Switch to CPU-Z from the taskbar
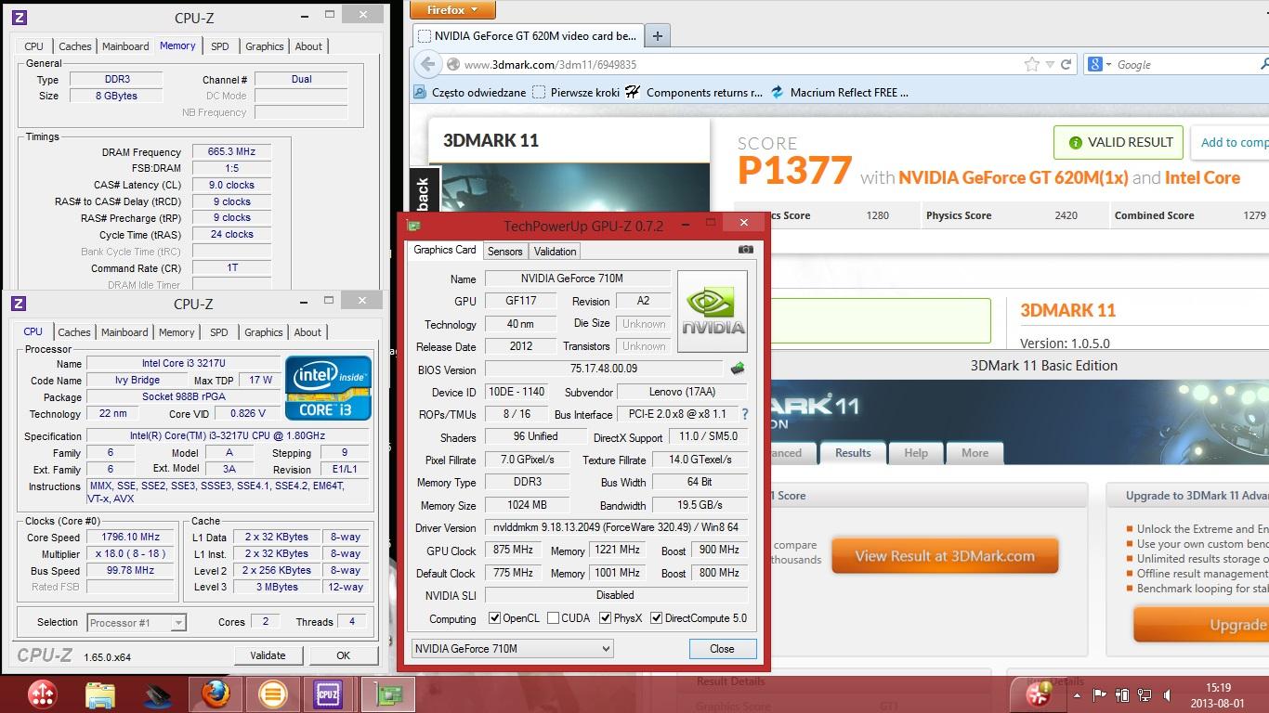Image resolution: width=1269 pixels, height=713 pixels. click(x=328, y=694)
